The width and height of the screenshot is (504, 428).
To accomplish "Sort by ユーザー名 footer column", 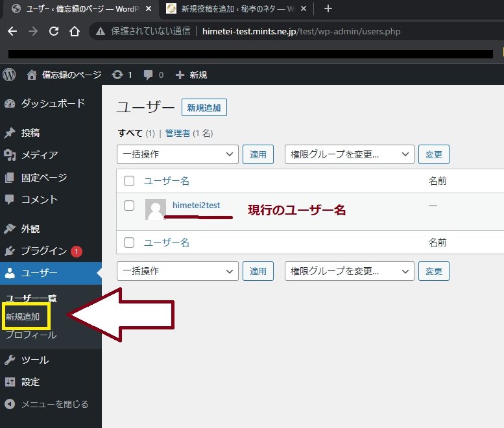I will pos(166,243).
